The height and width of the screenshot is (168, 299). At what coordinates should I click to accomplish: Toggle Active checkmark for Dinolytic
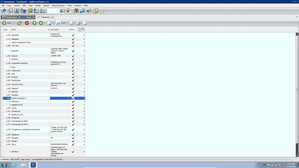[73, 56]
